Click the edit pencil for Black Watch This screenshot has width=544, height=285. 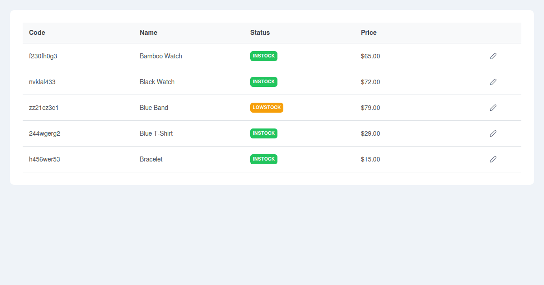(493, 82)
